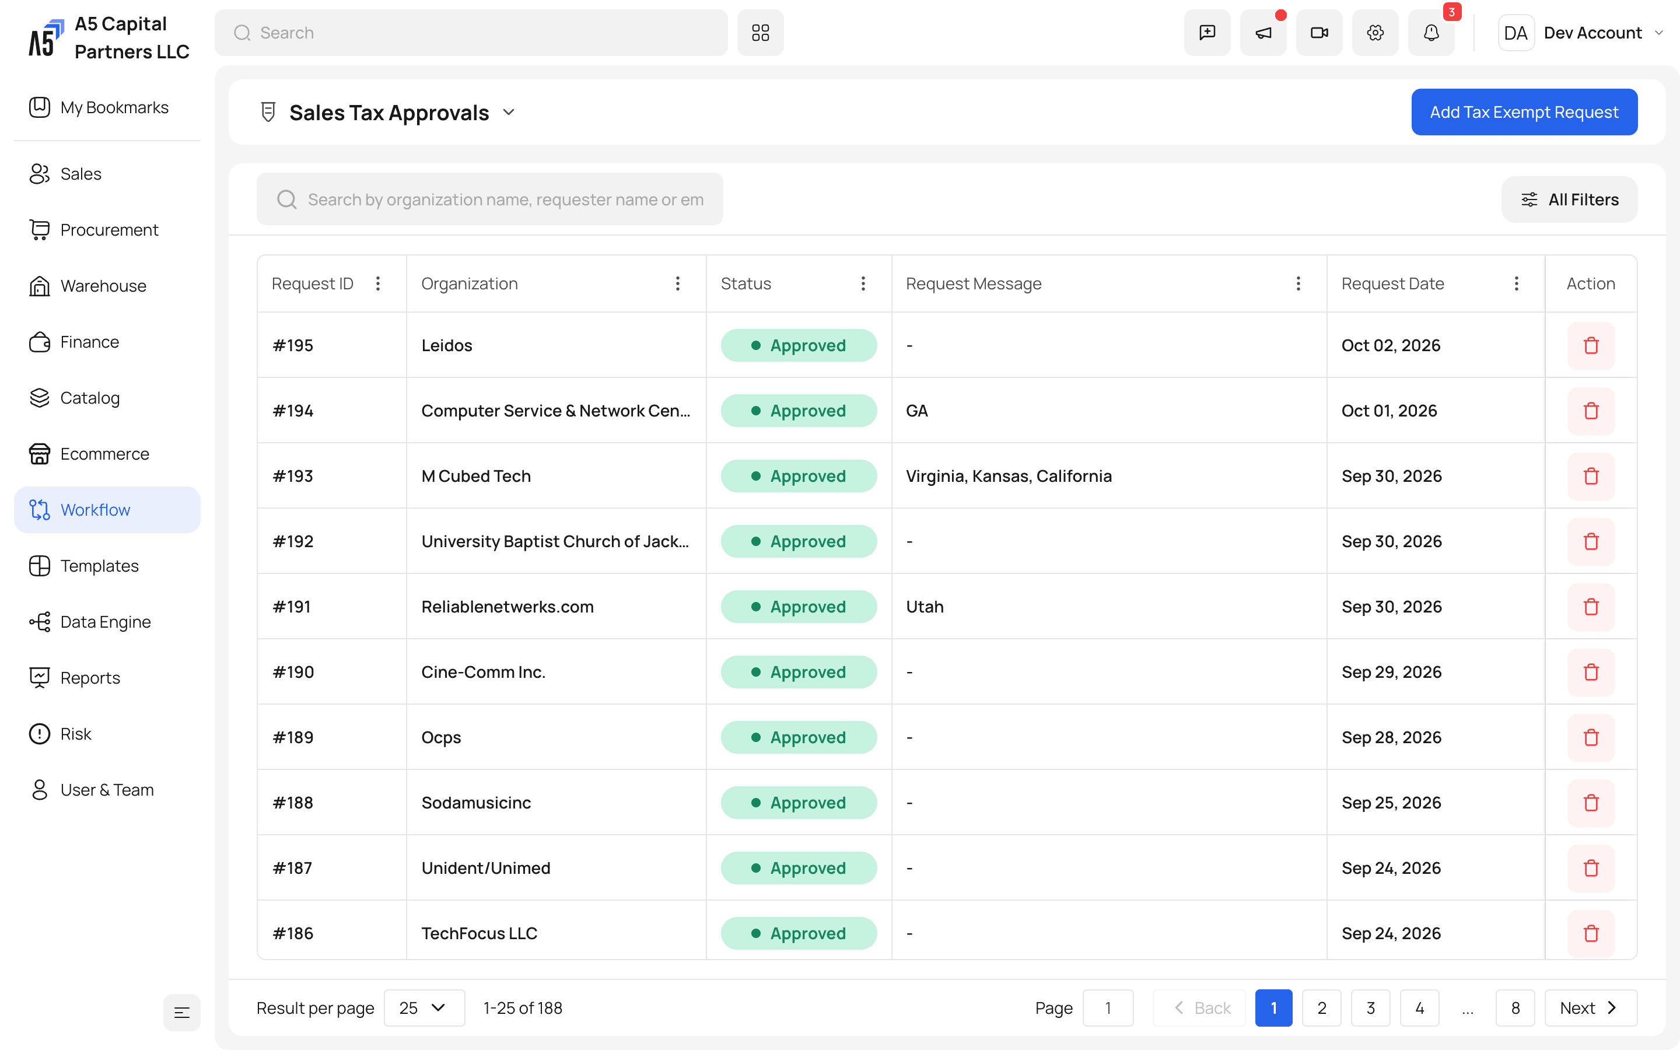Open Status column options menu
Screen dimensions: 1680x1050
pyautogui.click(x=863, y=283)
